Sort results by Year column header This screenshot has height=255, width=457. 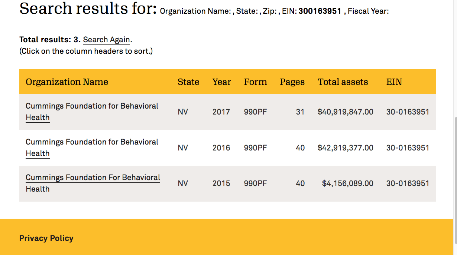coord(222,82)
